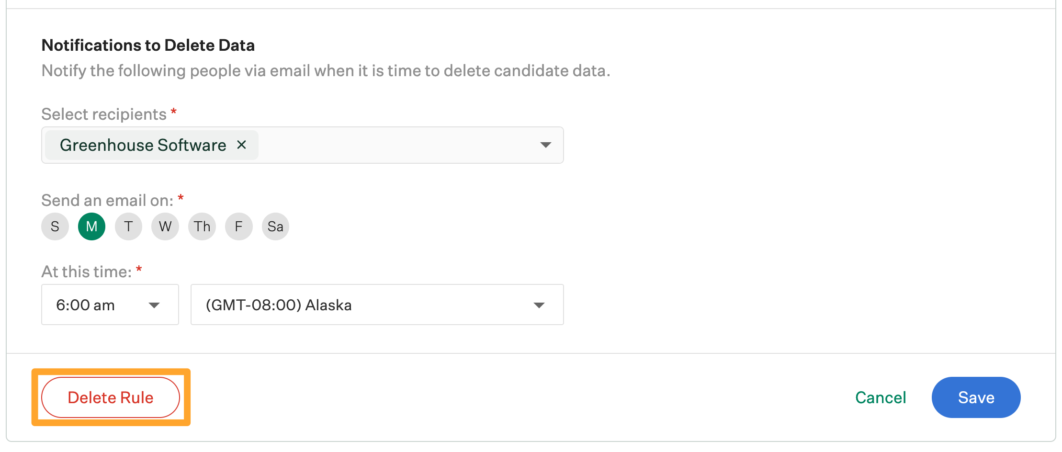Cancel the rule changes
The height and width of the screenshot is (452, 1062).
point(881,397)
